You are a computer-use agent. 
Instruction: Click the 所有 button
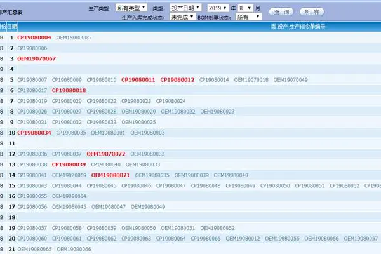tap(312, 11)
